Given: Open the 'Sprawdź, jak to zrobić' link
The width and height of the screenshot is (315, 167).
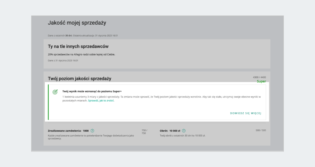Looking at the screenshot, I should point(101,101).
